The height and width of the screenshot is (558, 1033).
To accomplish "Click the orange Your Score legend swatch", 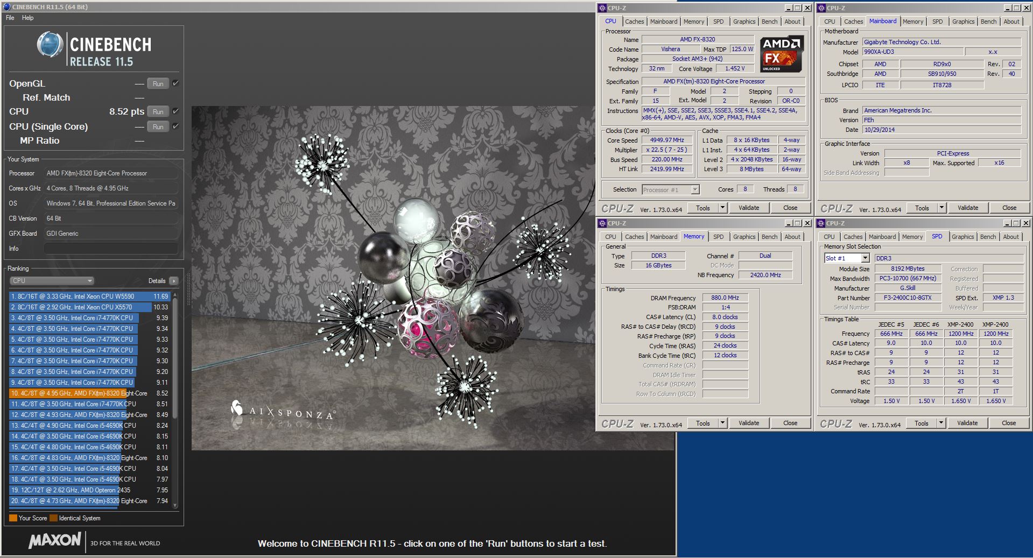I will coord(13,518).
